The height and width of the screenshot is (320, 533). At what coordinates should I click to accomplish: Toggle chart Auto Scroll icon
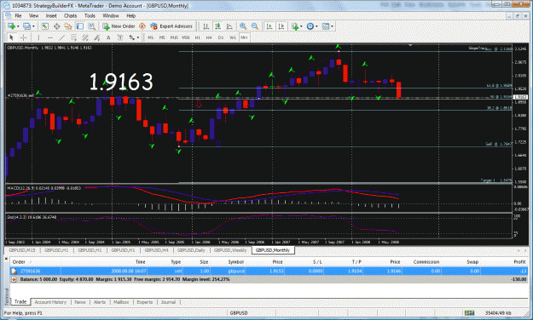coord(269,26)
